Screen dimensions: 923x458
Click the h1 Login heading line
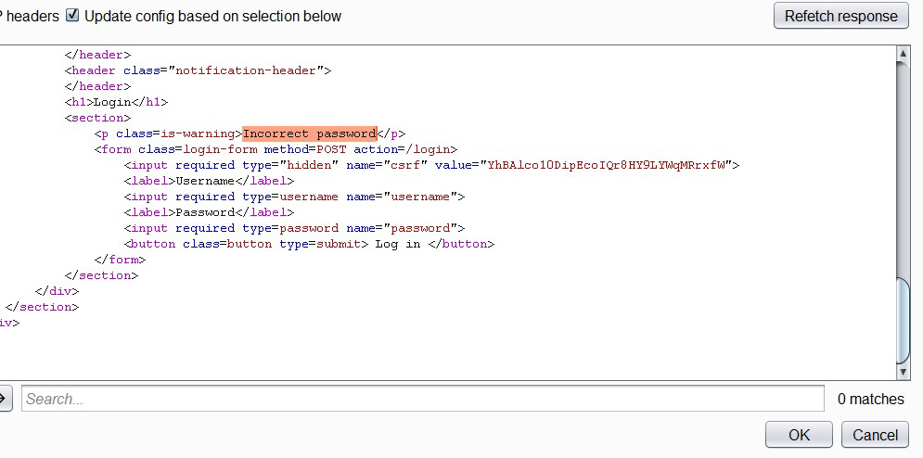[117, 102]
